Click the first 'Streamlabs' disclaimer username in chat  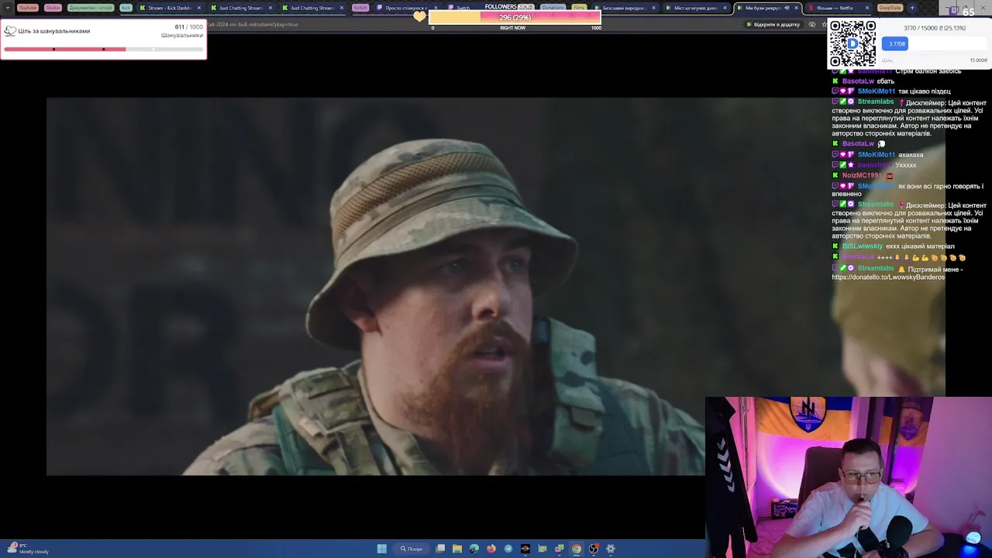876,102
